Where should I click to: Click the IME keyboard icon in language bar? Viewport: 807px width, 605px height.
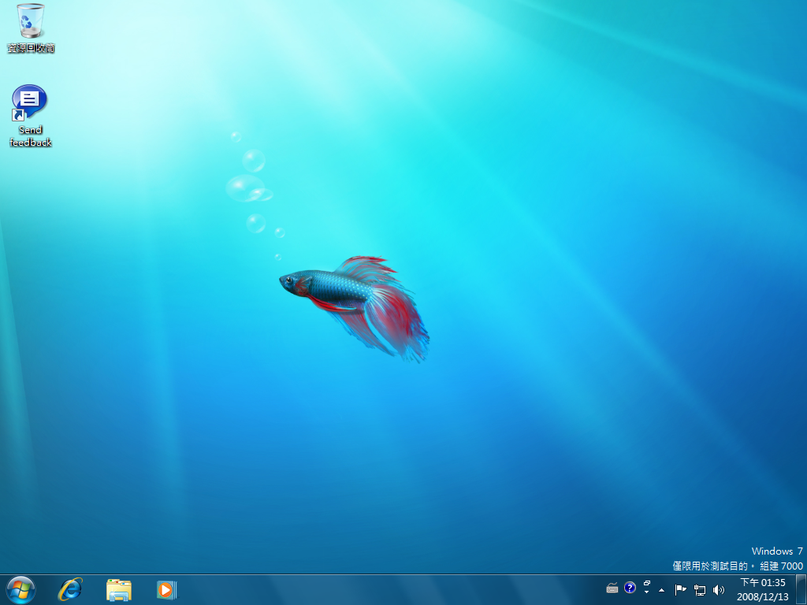coord(612,588)
